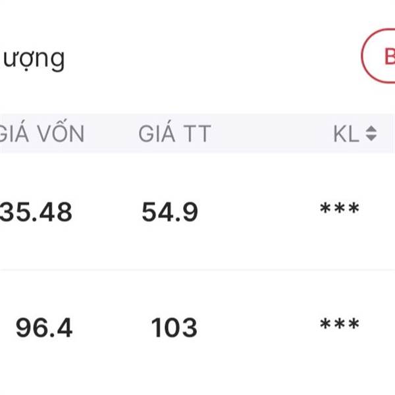Click the upward triangle of the KL sort icon
Viewport: 395px width, 395px height.
(x=371, y=130)
